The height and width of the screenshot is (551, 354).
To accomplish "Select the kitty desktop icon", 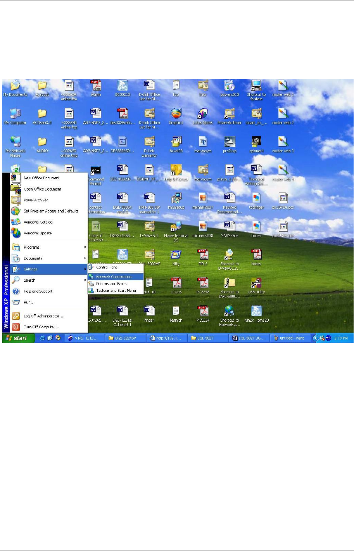I will [x=176, y=258].
